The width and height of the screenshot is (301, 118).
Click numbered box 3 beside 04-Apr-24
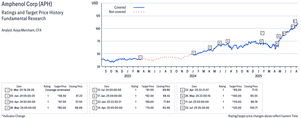click(x=7, y=102)
